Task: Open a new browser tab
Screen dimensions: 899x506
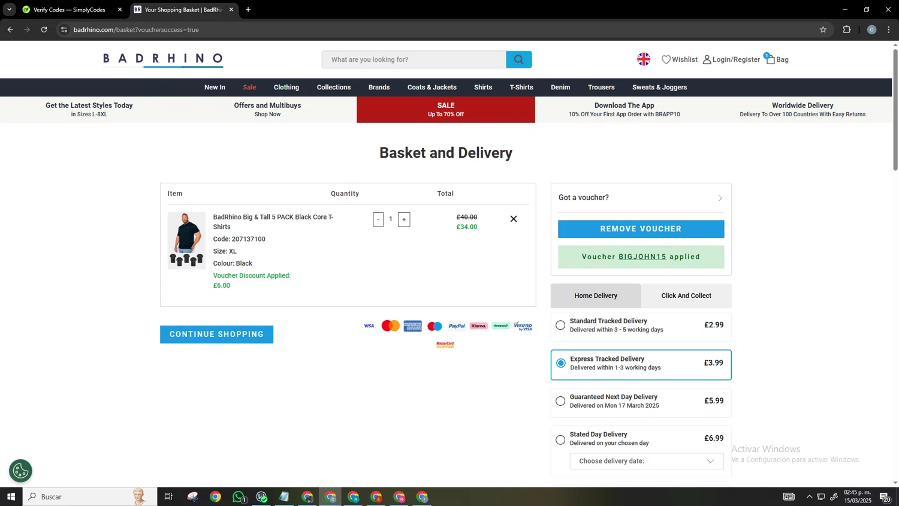Action: tap(248, 10)
